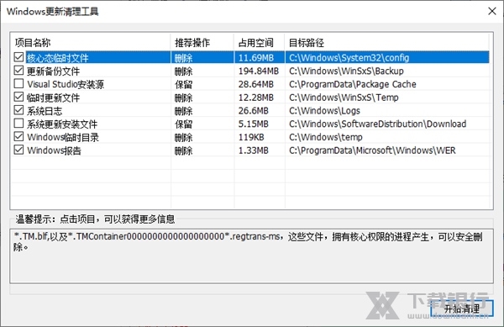Viewport: 504px width, 327px height.
Task: Click the 11.69MB size value
Action: pos(256,58)
